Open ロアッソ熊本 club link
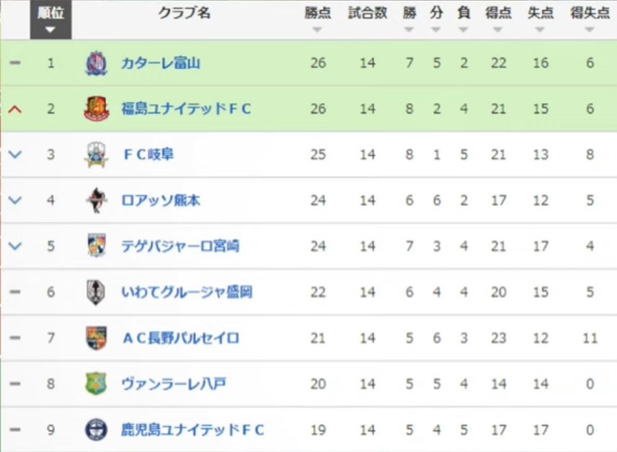617x452 pixels. point(161,200)
